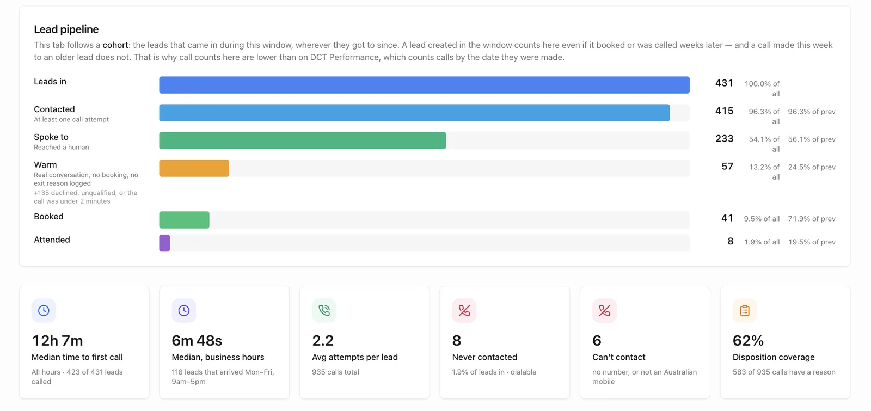
Task: Click the orange Warm funnel bar
Action: tap(194, 168)
